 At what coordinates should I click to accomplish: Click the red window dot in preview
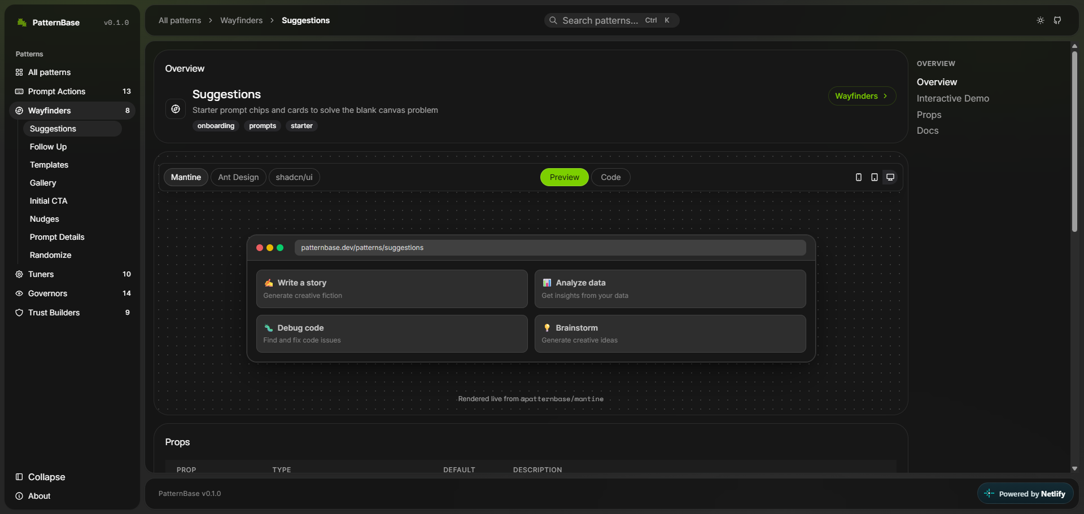tap(260, 248)
